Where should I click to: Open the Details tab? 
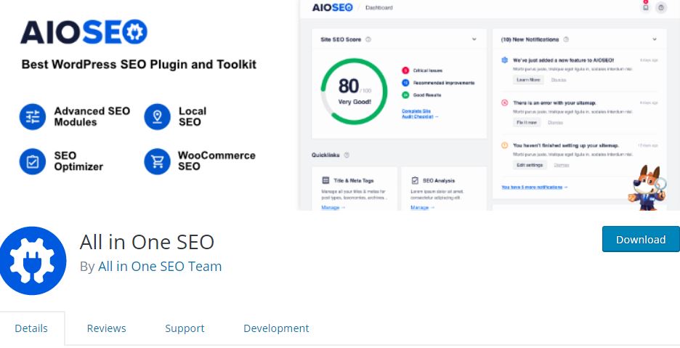[31, 328]
